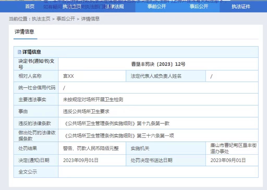Image resolution: width=267 pixels, height=190 pixels.
Task: Select the 详情信息 underlined tab heading
Action: (24, 32)
